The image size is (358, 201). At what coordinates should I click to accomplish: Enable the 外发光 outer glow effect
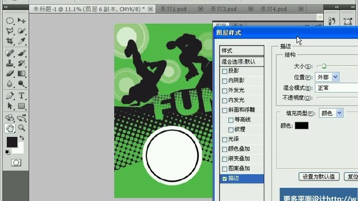point(224,90)
